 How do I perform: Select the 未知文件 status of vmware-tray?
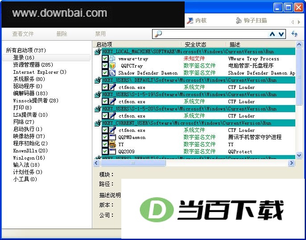(x=194, y=58)
